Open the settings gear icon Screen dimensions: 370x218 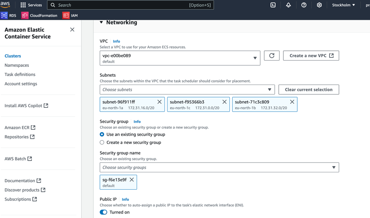319,5
